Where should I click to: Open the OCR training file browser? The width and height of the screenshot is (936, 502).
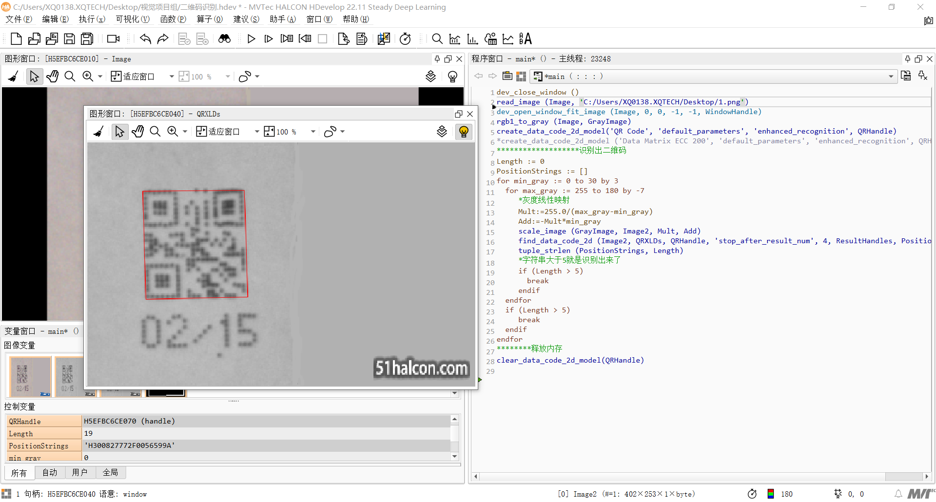click(526, 39)
